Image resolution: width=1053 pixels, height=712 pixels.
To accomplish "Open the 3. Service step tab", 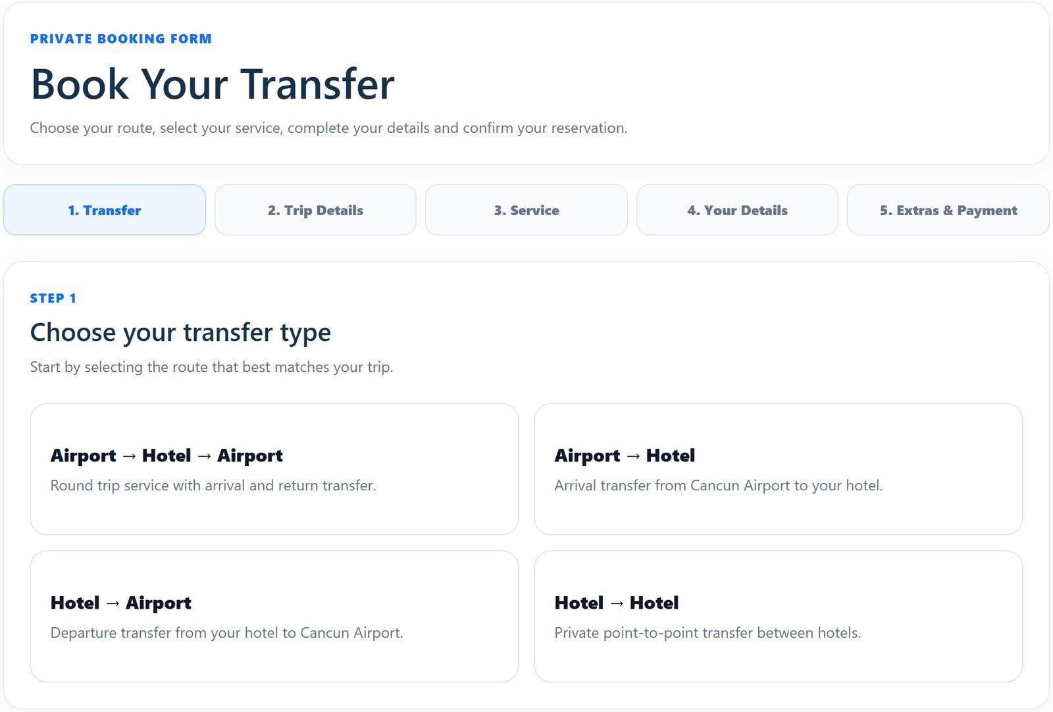I will tap(526, 210).
